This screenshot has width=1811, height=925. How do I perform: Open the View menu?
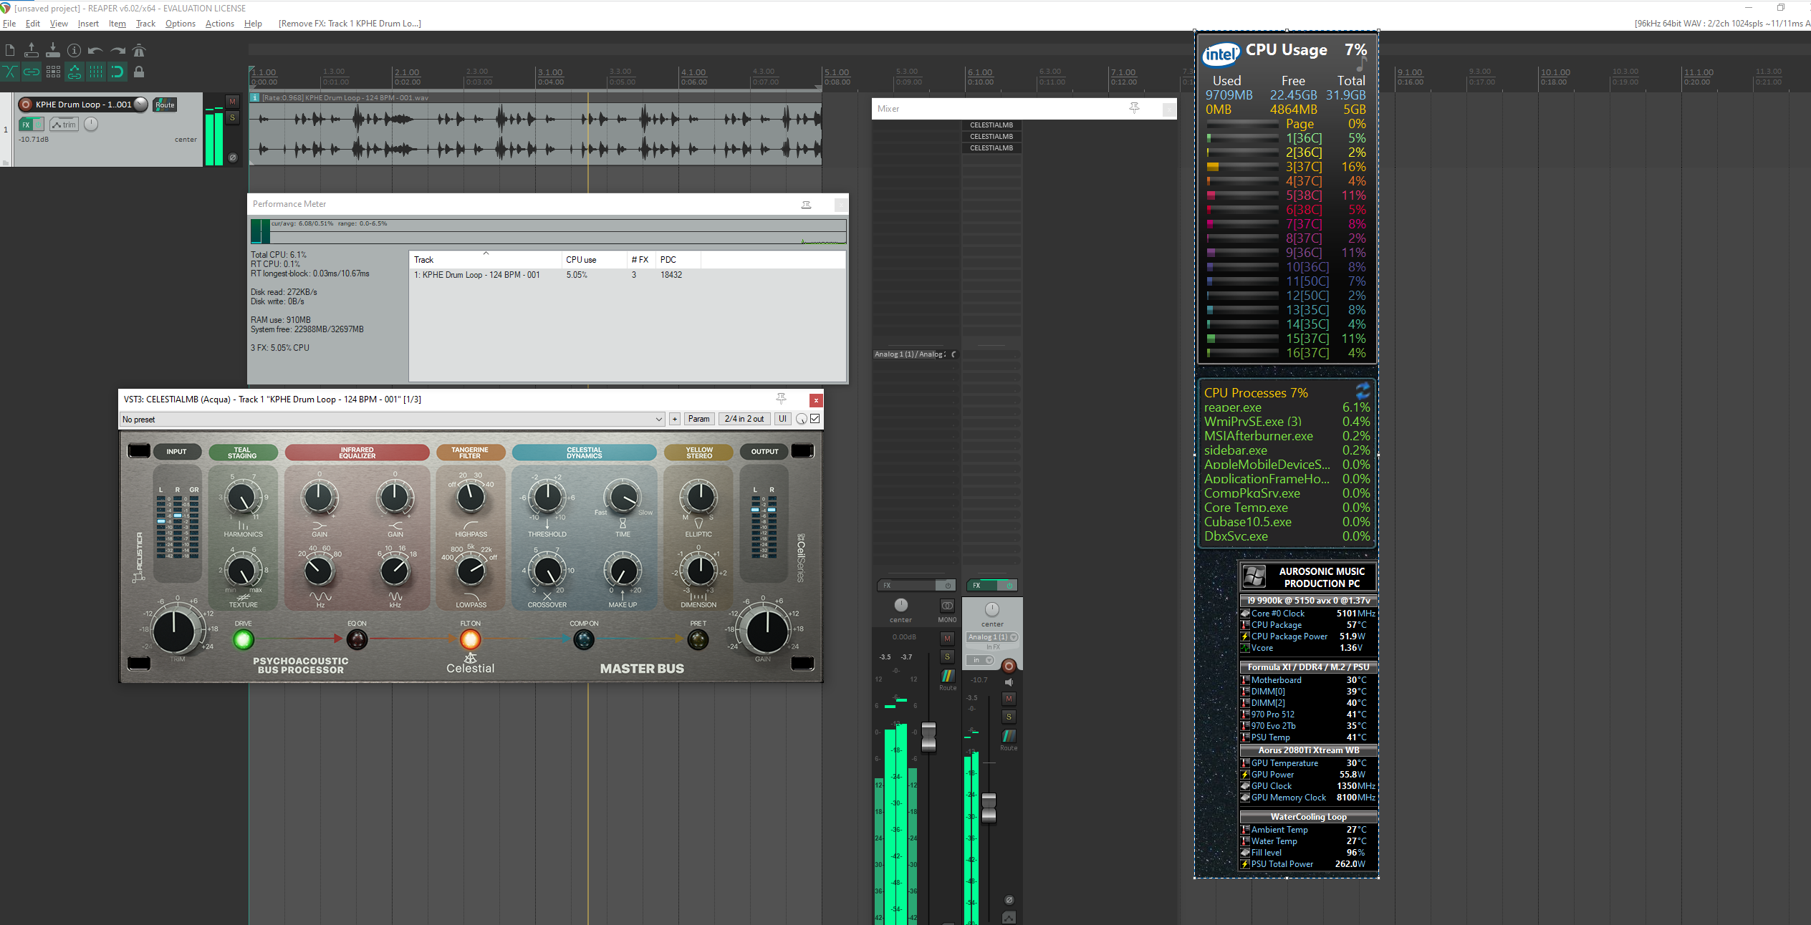59,24
